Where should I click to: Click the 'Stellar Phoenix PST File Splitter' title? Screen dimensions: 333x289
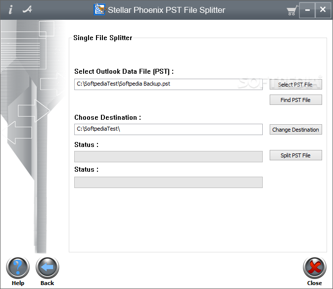coord(166,10)
